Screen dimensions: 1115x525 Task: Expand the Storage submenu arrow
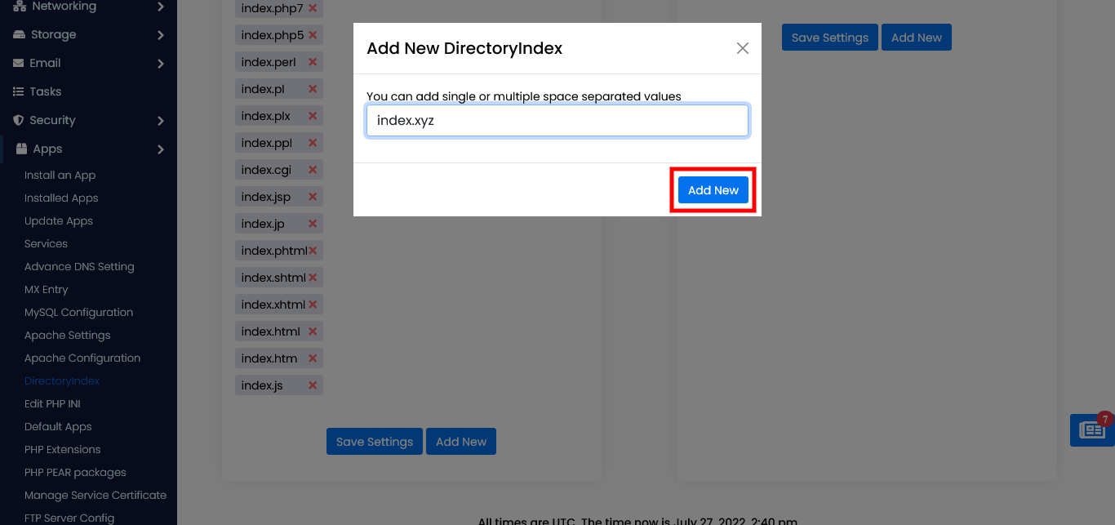point(161,35)
